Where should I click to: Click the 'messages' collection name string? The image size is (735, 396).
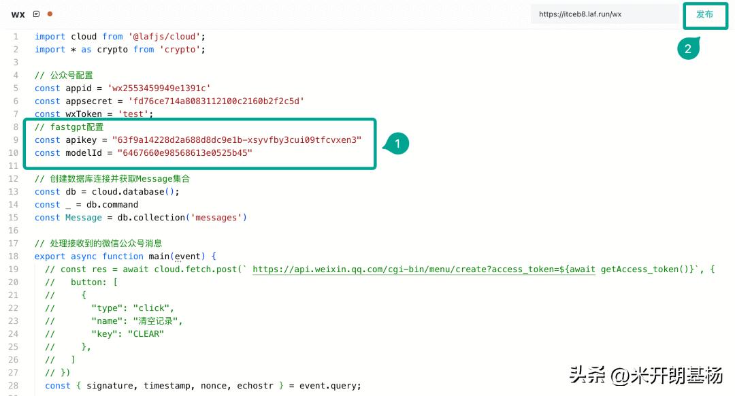(x=217, y=218)
